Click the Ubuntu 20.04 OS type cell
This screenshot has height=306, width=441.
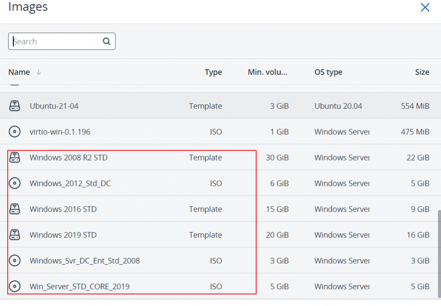pyautogui.click(x=338, y=106)
